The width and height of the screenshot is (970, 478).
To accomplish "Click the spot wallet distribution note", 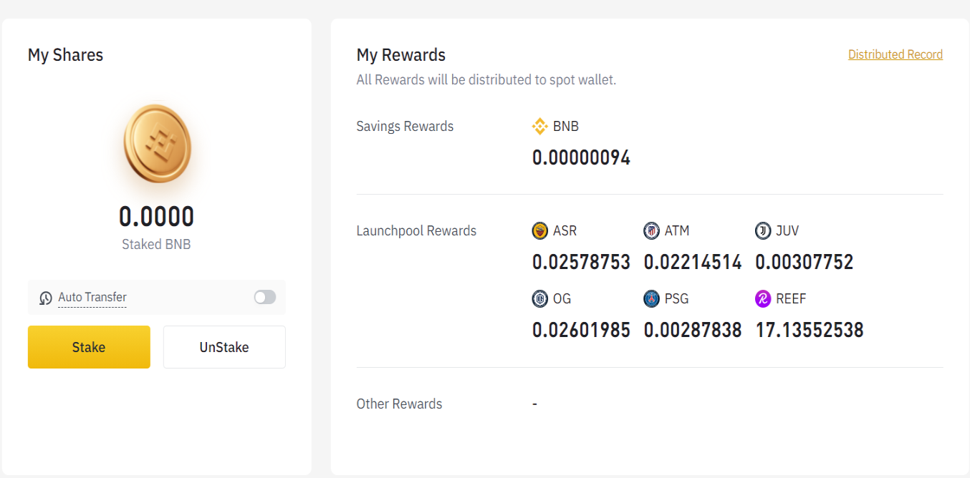I will [486, 79].
